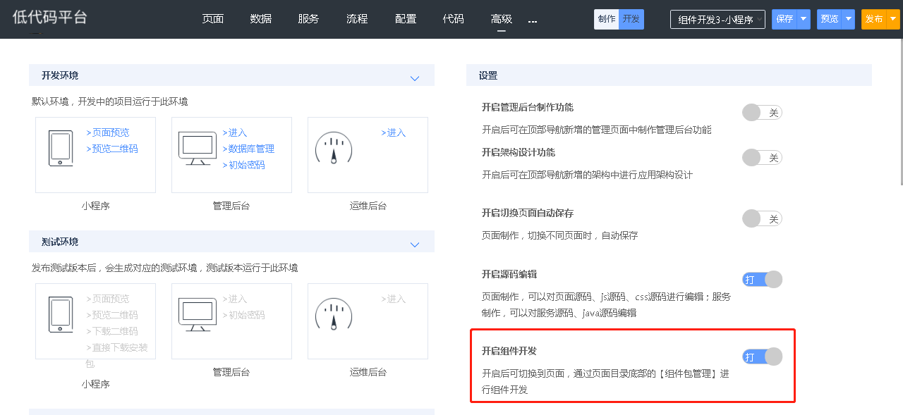903x415 pixels.
Task: Click the monitor icon in 测试环境
Action: click(197, 314)
